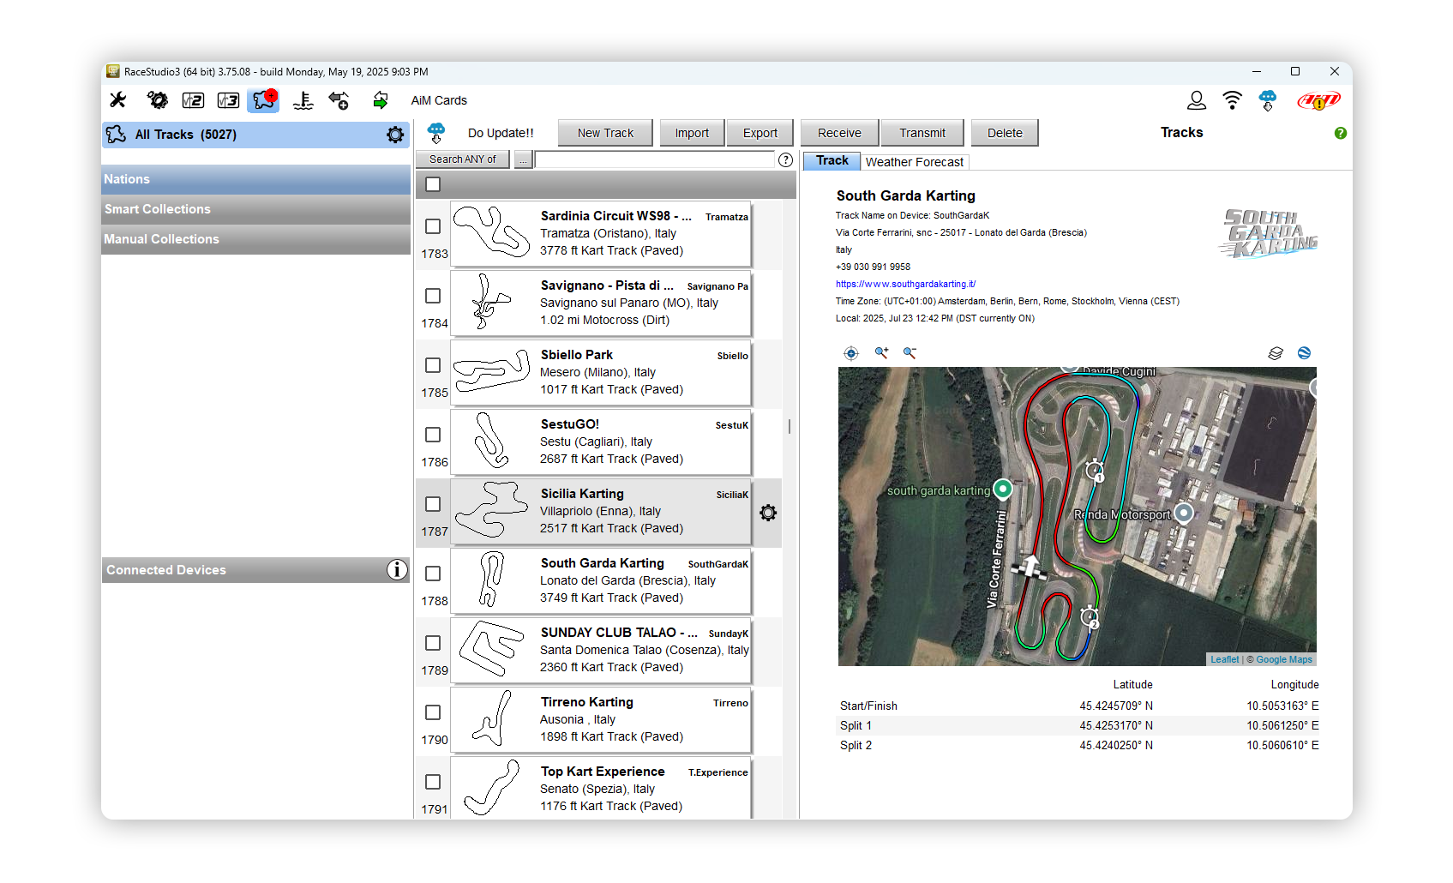This screenshot has width=1453, height=883.
Task: Open the search options ellipsis button
Action: coord(523,159)
